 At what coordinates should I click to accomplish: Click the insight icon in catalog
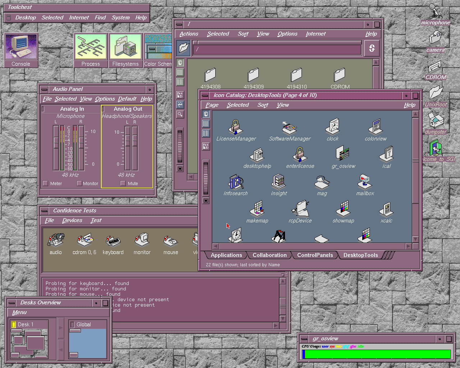coord(279,182)
